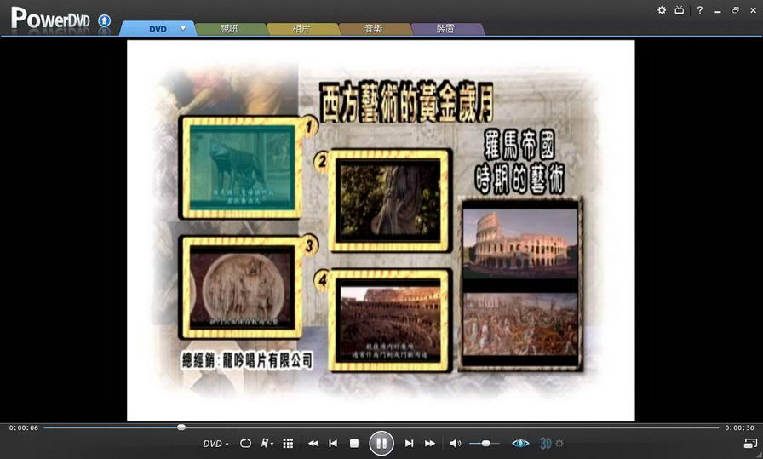Pause the DVD playback
Screen dimensions: 763x459
[381, 443]
